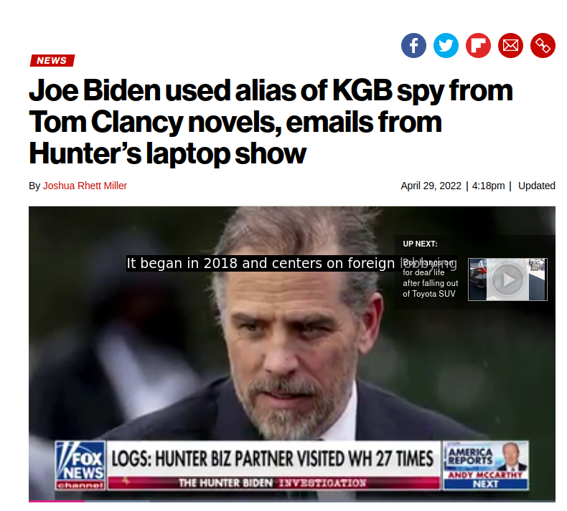Share article on Twitter
Image resolution: width=567 pixels, height=511 pixels.
click(x=446, y=45)
